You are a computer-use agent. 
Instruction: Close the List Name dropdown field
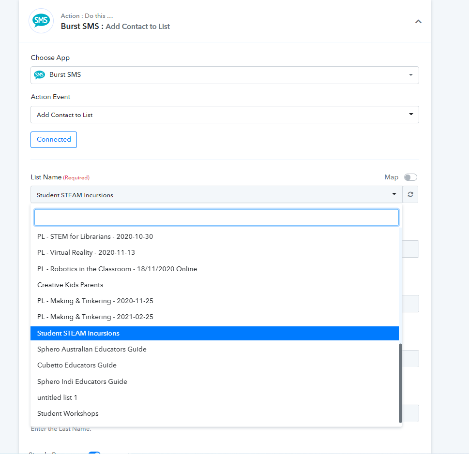coord(216,194)
